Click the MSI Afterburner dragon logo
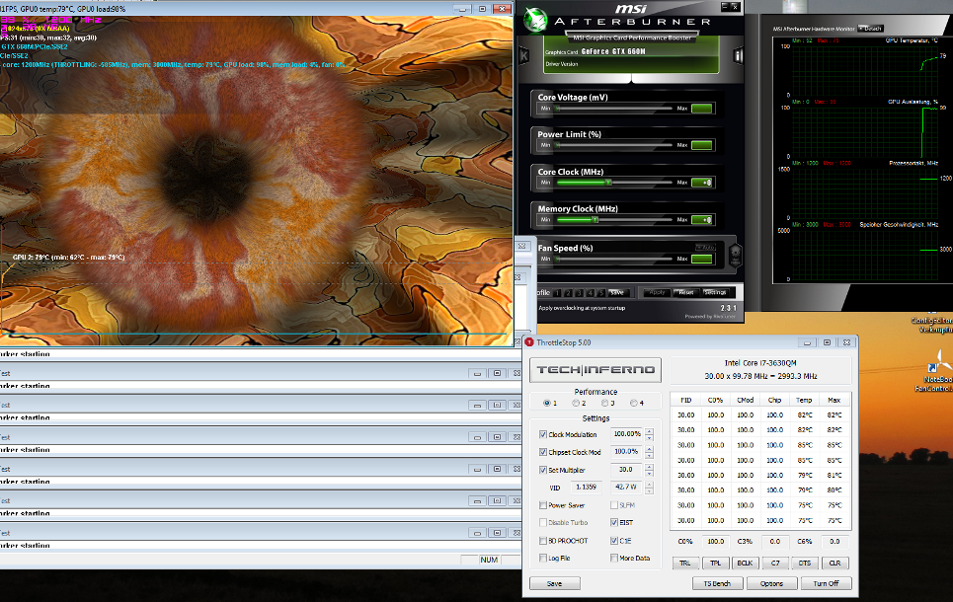 [x=535, y=20]
